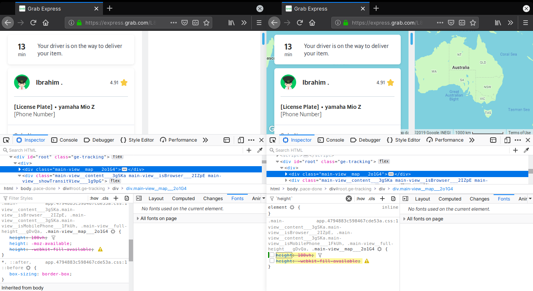
Task: Activate the element picker in right DevTools
Action: (x=273, y=140)
